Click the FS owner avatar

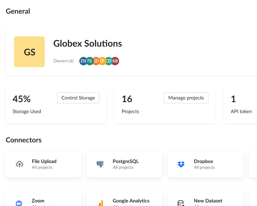(89, 61)
